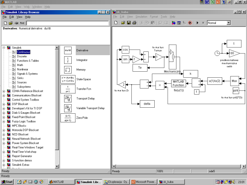Select the Integrator block icon

coord(68,60)
